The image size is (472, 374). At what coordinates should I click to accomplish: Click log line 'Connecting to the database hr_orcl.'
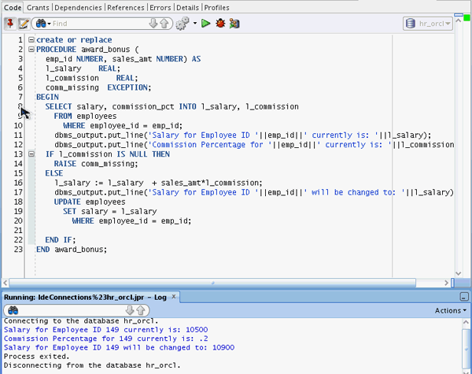coord(81,321)
